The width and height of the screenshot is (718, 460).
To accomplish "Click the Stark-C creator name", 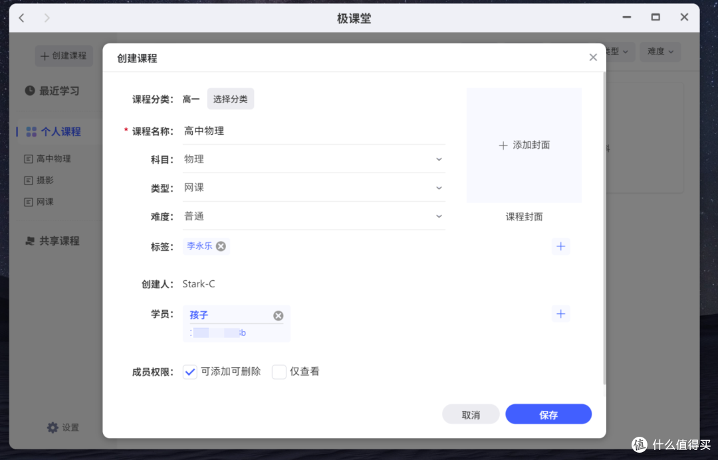I will [x=199, y=284].
